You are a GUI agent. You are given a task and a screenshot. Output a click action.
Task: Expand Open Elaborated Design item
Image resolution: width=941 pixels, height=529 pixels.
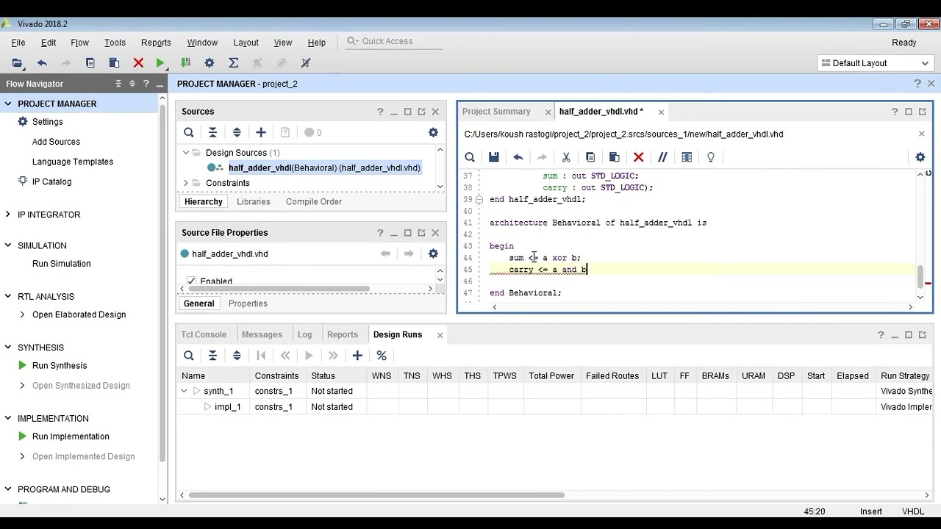coord(23,314)
